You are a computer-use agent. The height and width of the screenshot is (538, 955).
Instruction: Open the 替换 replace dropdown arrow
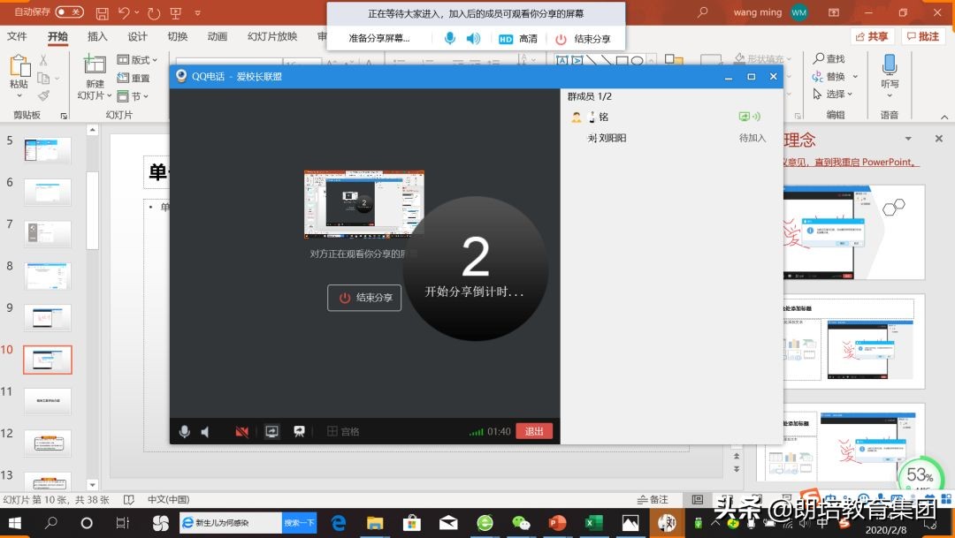[x=855, y=76]
